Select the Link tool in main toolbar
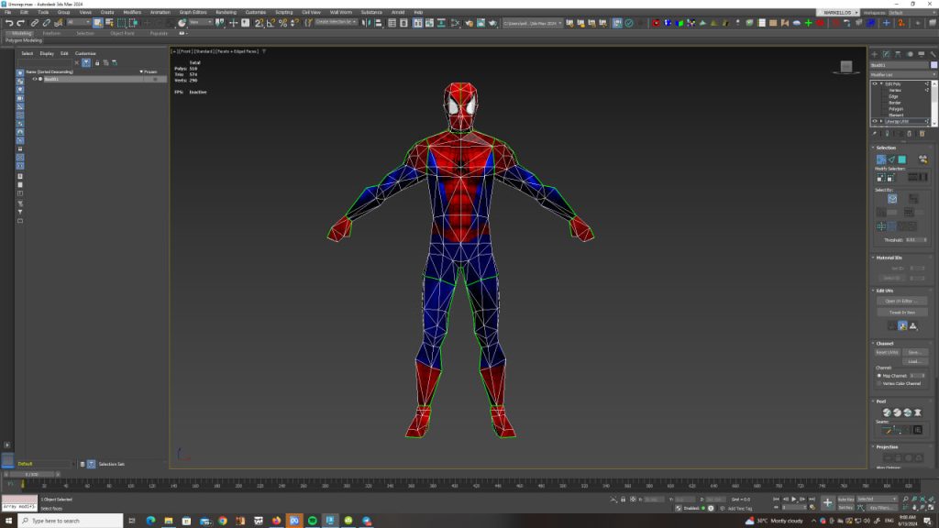Screen dimensions: 939x528 click(x=35, y=23)
